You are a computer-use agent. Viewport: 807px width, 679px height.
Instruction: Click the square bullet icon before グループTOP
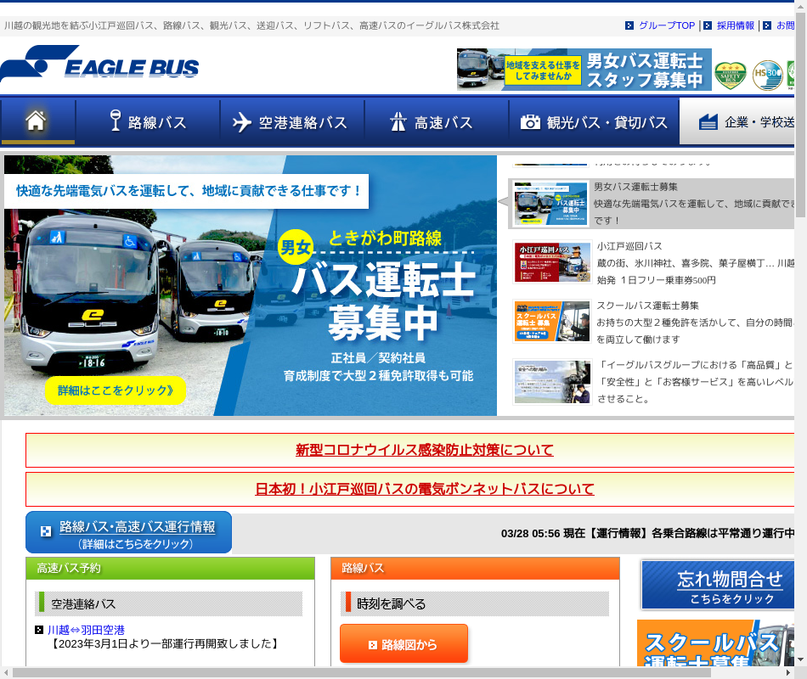coord(629,25)
